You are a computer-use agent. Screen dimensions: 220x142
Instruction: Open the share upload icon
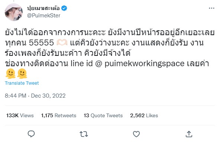(x=189, y=134)
